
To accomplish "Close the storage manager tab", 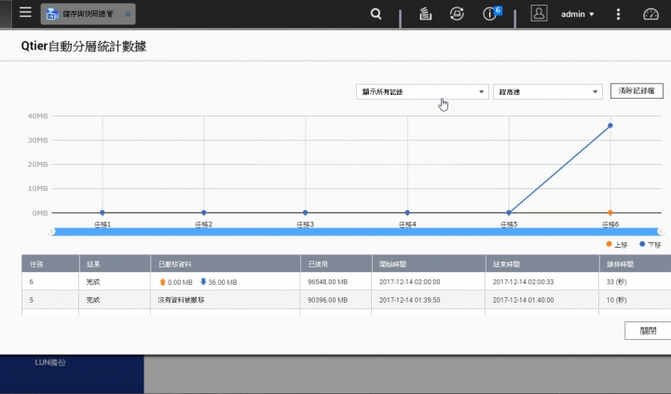I will (x=128, y=14).
